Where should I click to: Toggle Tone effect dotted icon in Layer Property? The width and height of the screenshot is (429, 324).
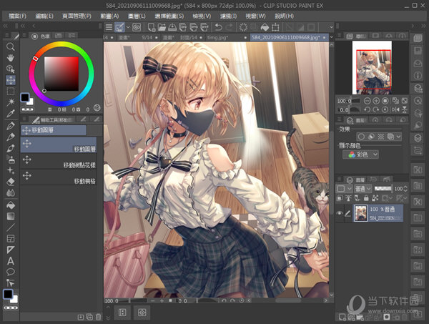pos(380,137)
